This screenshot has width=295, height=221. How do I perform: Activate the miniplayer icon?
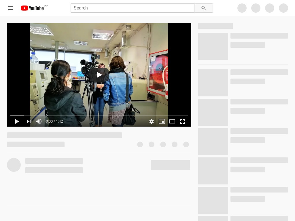162,121
